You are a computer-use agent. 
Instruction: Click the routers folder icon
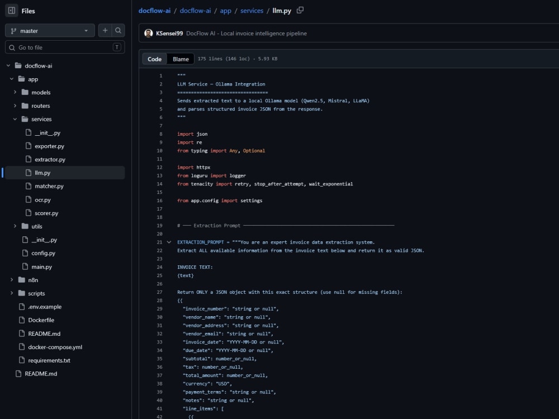(x=25, y=106)
